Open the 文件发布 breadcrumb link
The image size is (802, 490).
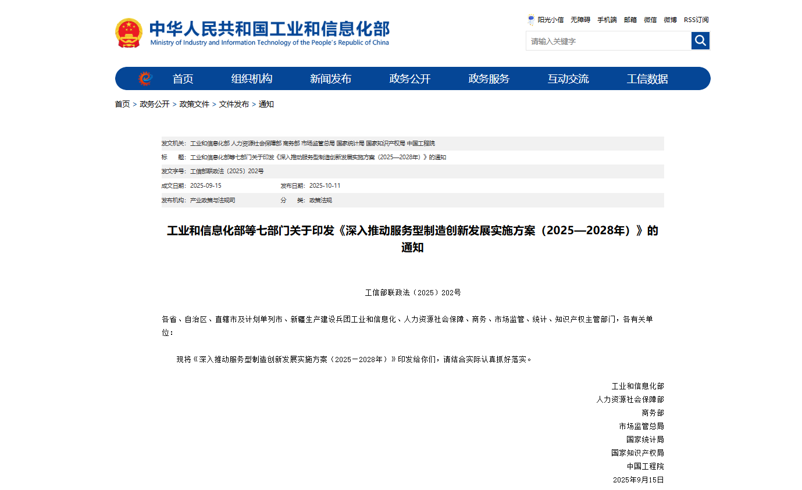tap(234, 104)
